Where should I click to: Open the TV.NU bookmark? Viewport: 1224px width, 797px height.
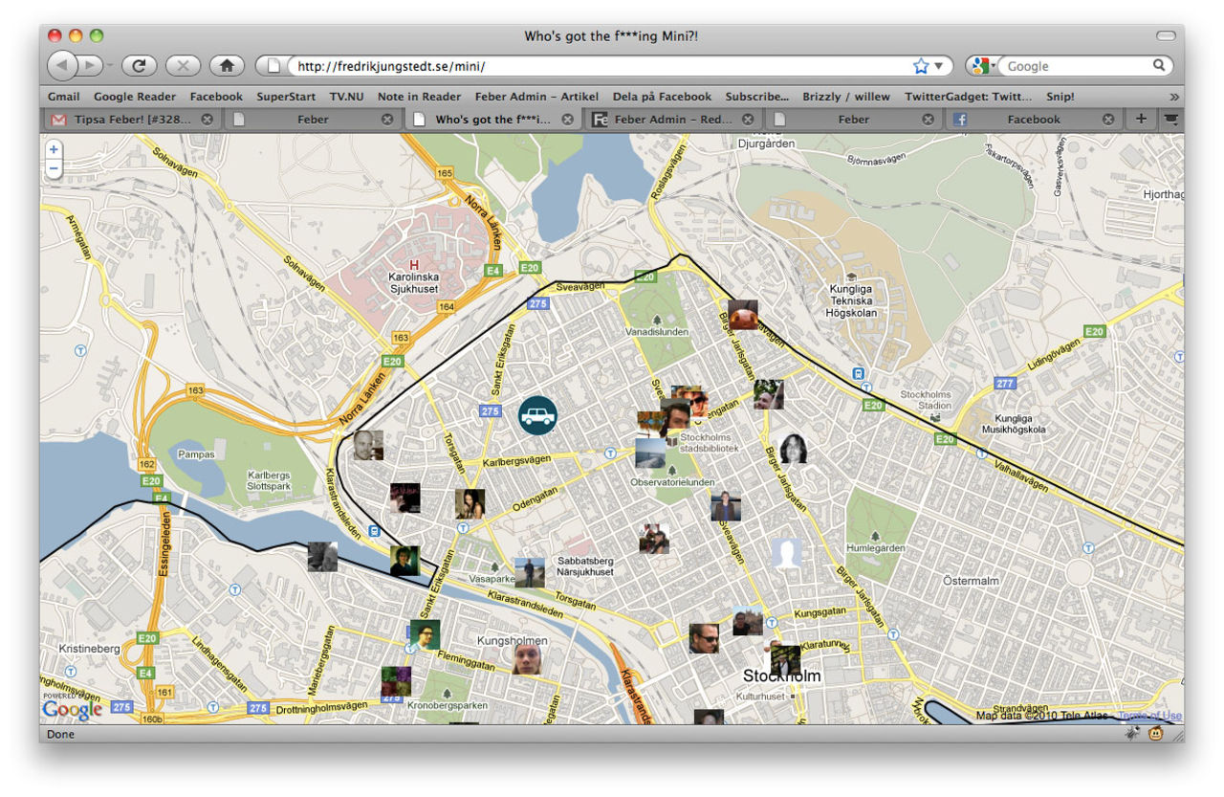(346, 97)
